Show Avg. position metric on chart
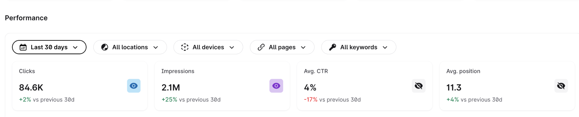Viewport: 579px width, 117px height. pyautogui.click(x=561, y=86)
